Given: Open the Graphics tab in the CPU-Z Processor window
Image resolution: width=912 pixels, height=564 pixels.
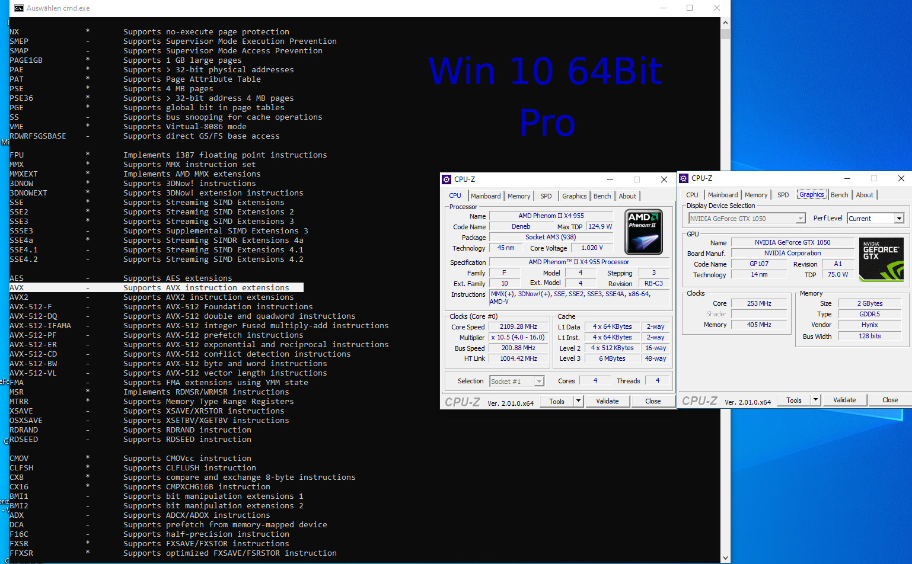Looking at the screenshot, I should [x=575, y=196].
